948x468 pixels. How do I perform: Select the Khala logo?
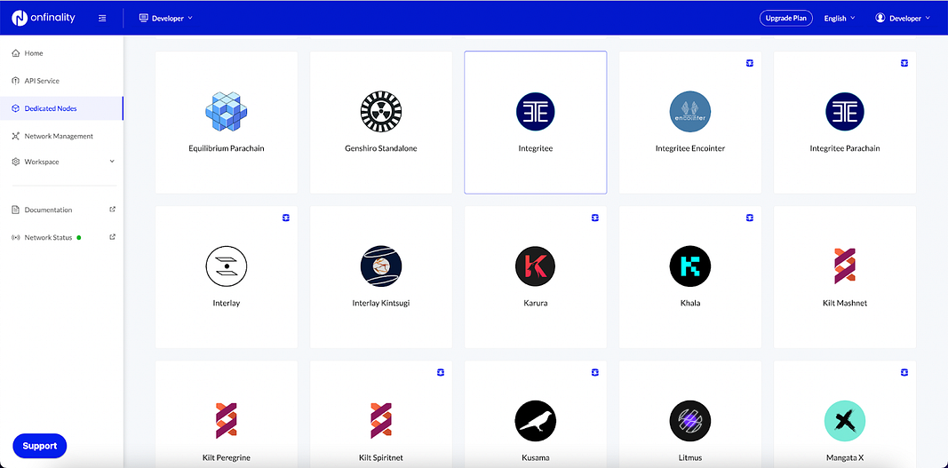click(690, 266)
